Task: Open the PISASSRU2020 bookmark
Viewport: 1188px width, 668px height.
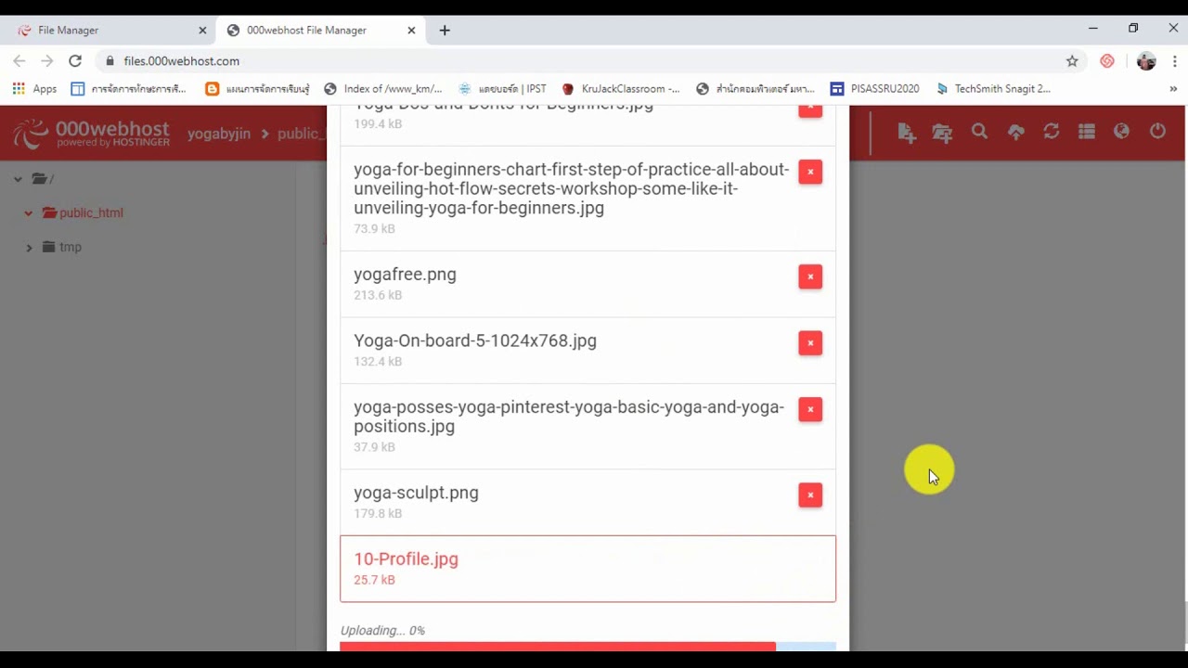Action: click(x=874, y=89)
